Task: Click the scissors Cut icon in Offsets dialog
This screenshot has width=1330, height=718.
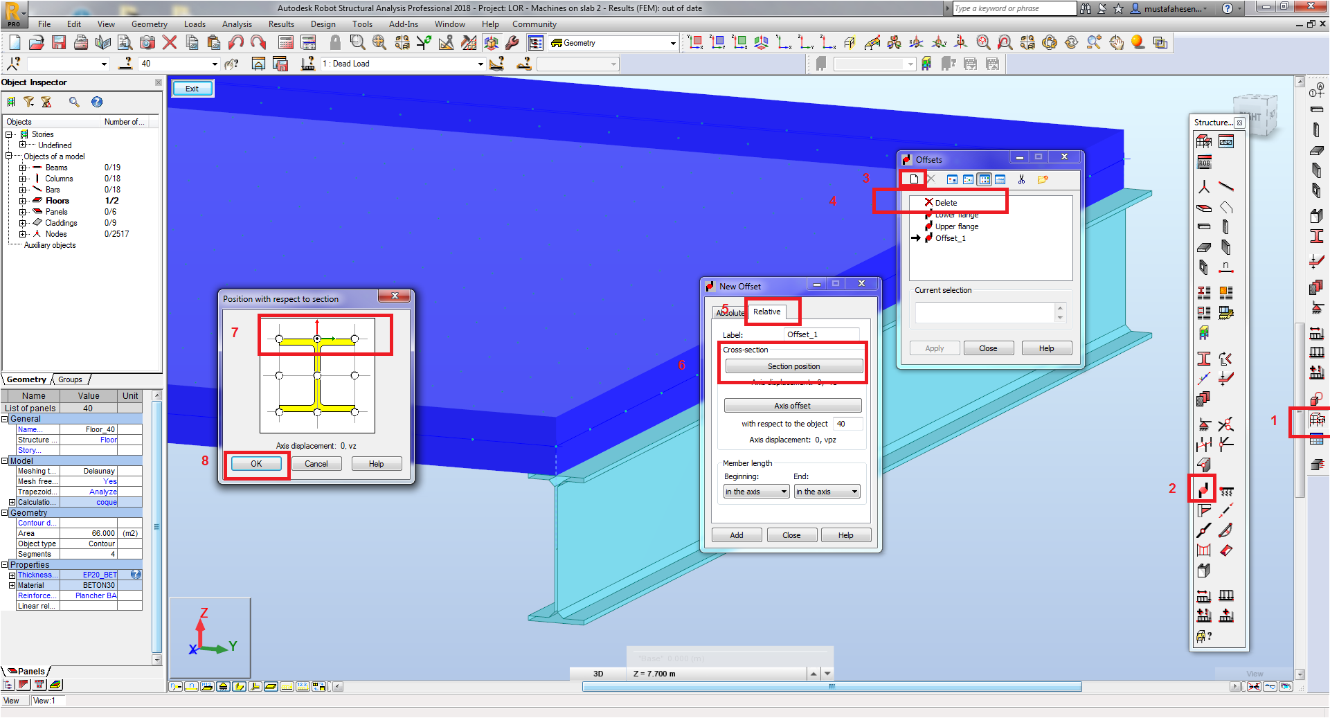Action: 1023,179
